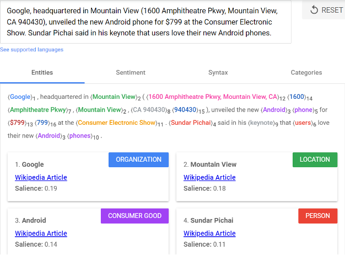345x255 pixels.
Task: Switch to the Sentiment tab
Action: click(x=131, y=72)
